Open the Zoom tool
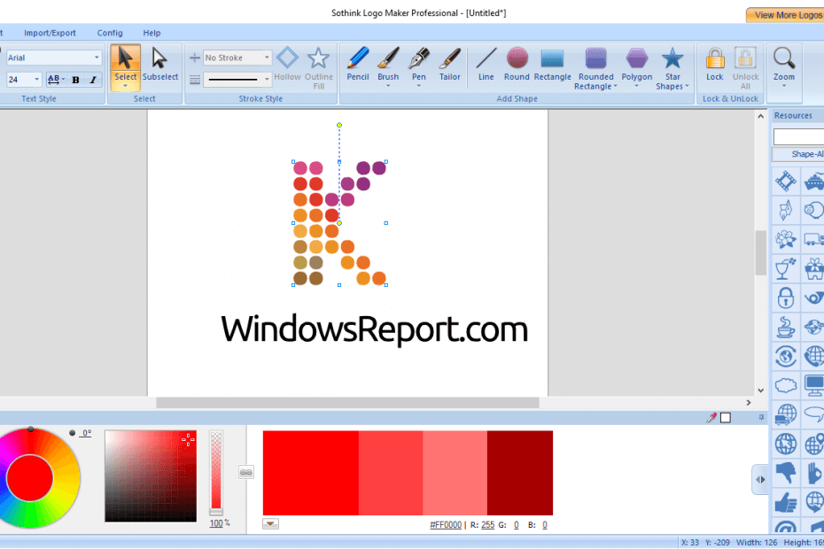The image size is (824, 549). [x=783, y=66]
